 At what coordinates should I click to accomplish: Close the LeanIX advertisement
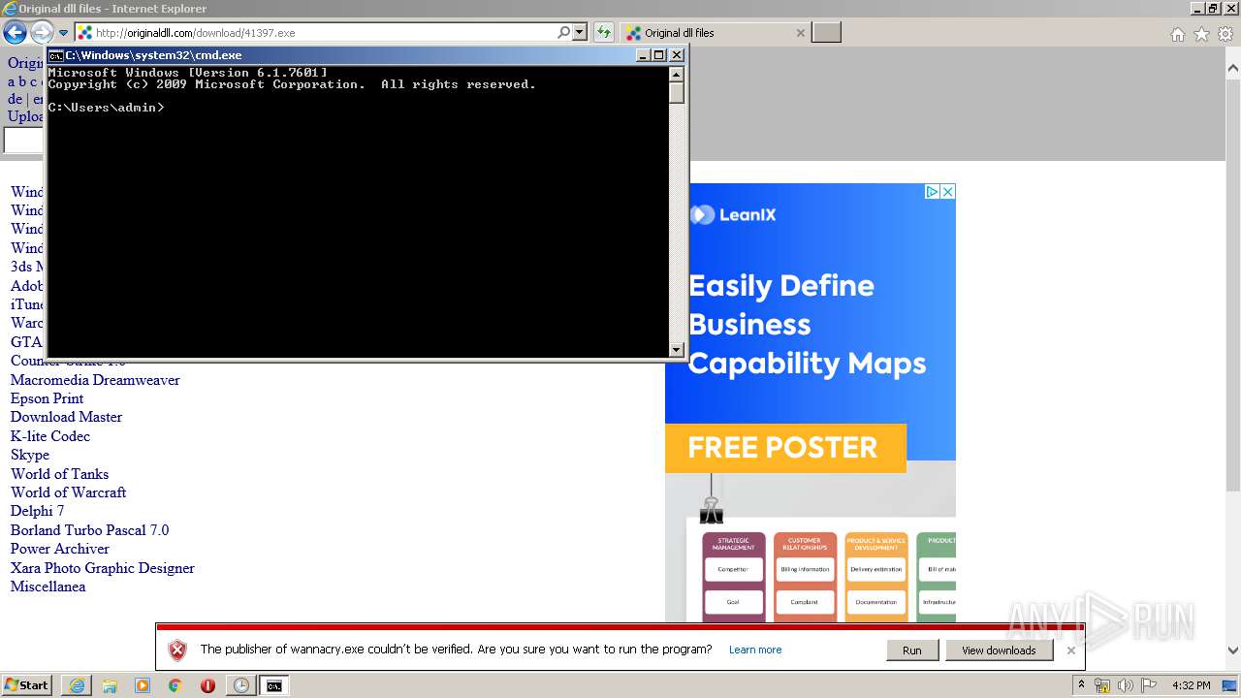click(x=948, y=192)
